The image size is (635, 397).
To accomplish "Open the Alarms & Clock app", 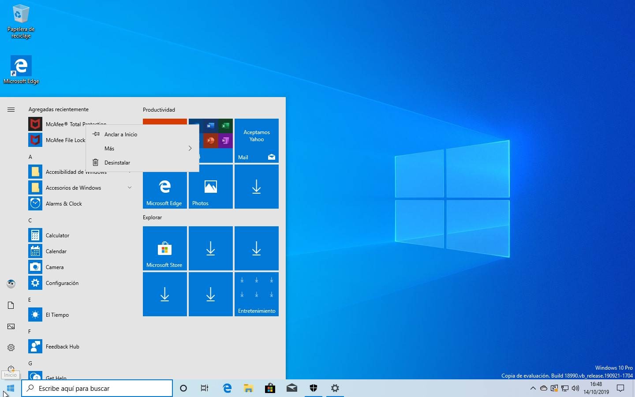I will point(81,203).
